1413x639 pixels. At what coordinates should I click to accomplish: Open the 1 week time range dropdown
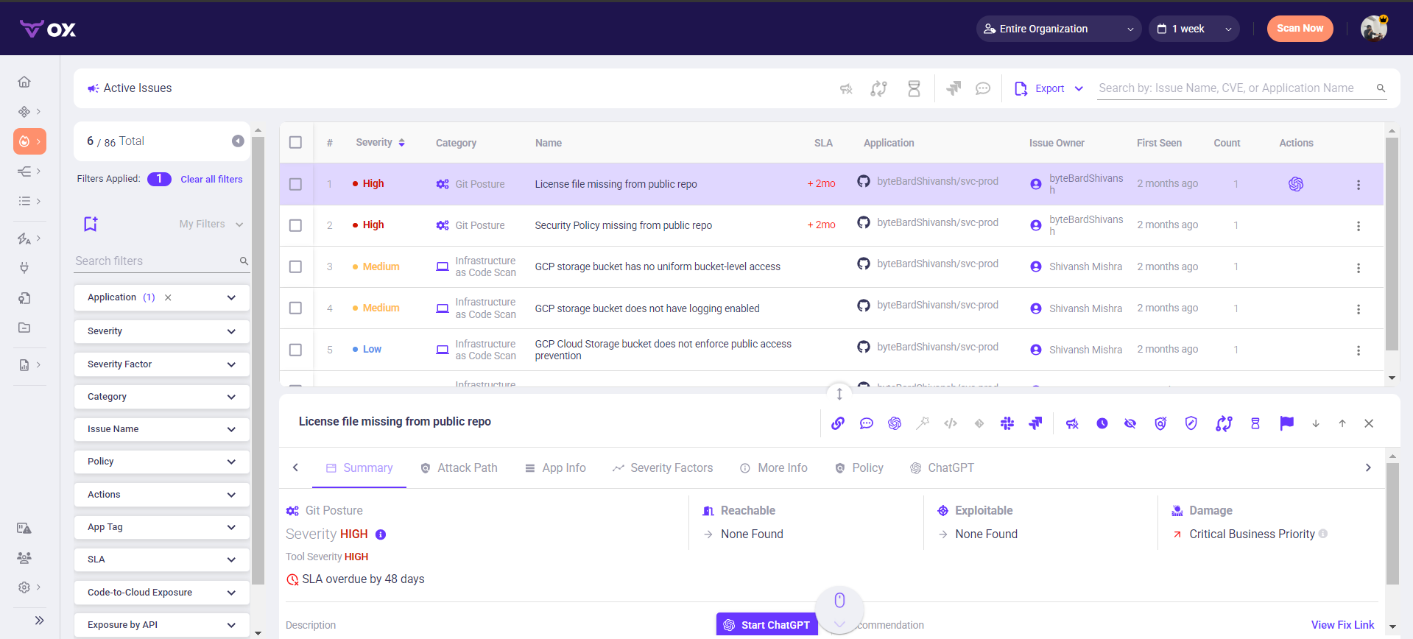(x=1194, y=29)
